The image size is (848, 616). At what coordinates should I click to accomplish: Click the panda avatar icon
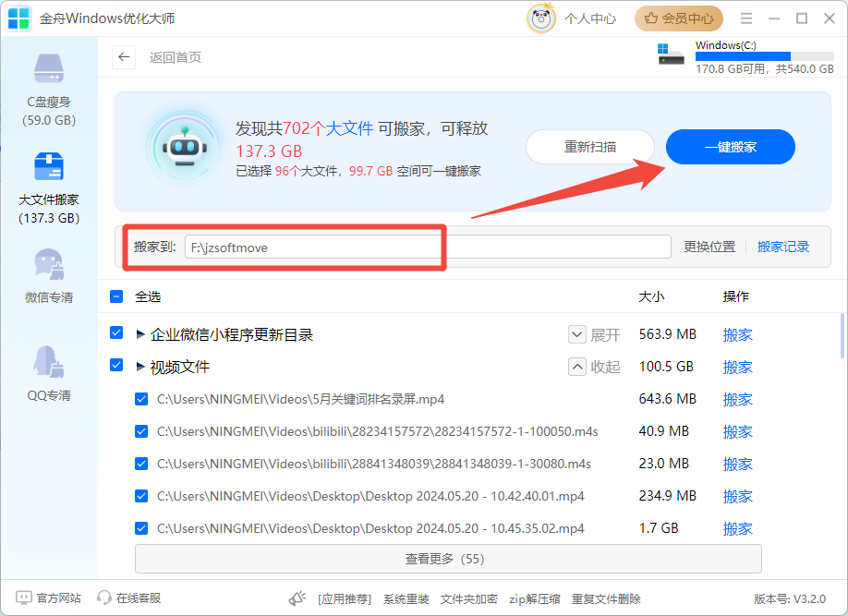click(540, 18)
